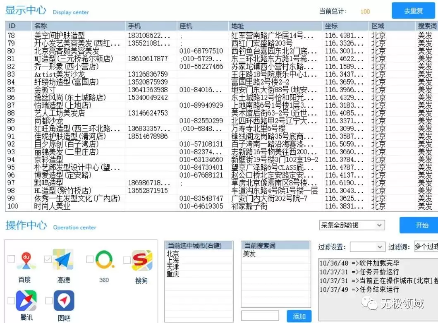Select 重庆 in the city list
Viewport: 438px width, 323px height.
[172, 274]
